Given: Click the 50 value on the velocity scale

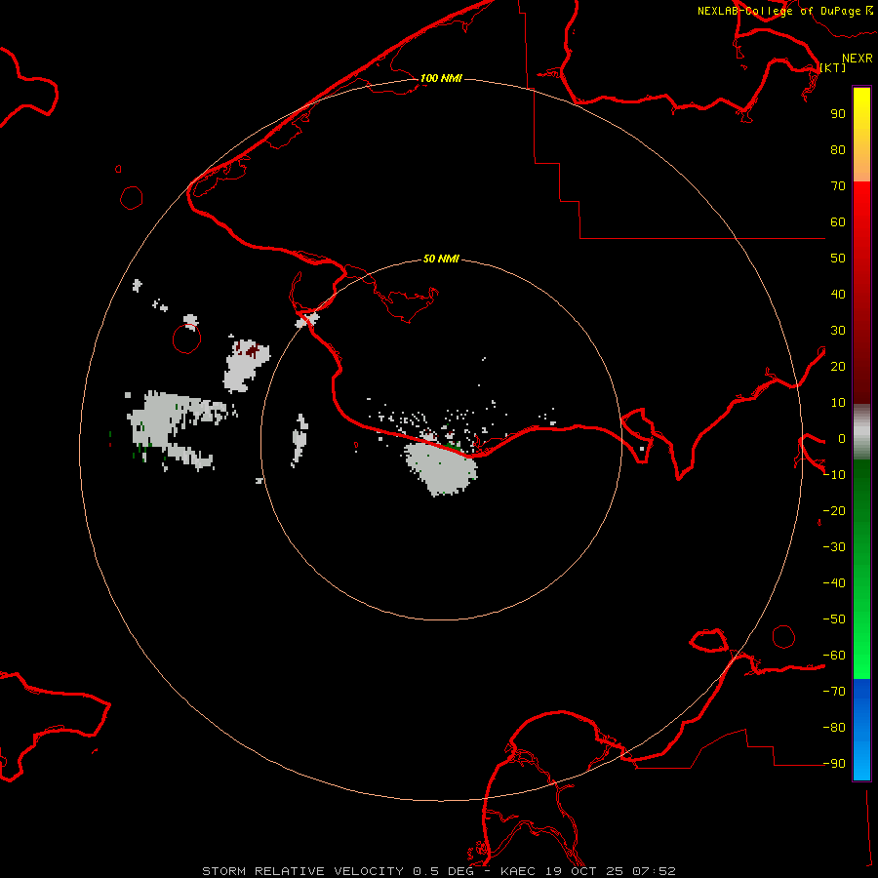Looking at the screenshot, I should [x=838, y=259].
